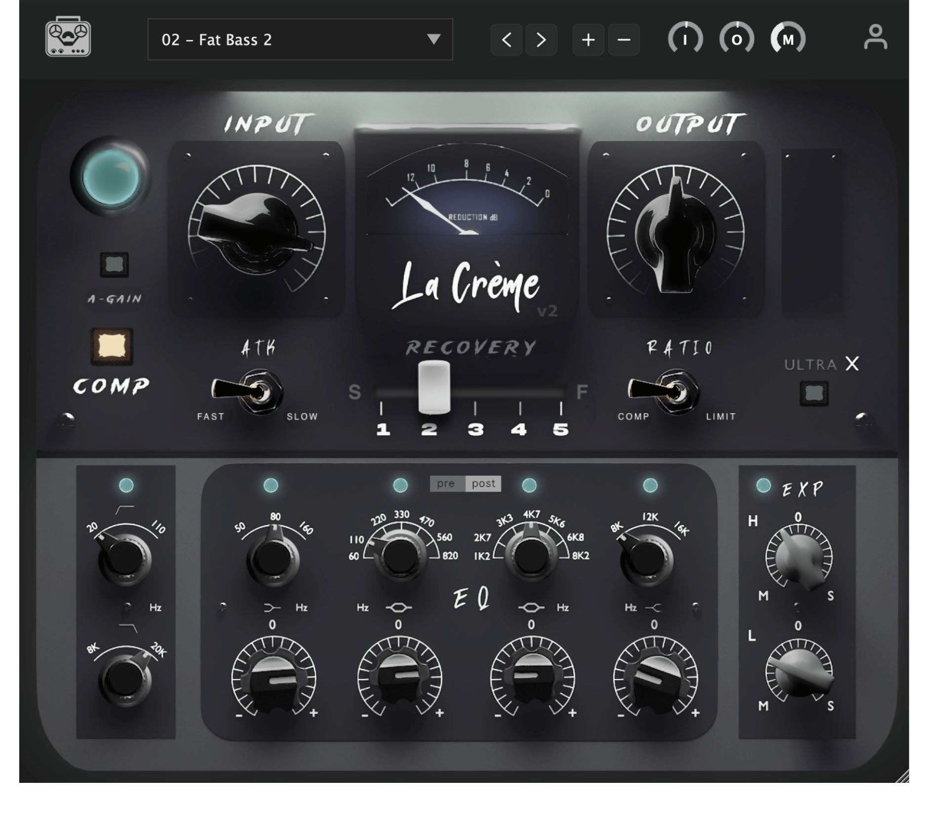Toggle the low-mid EQ band LED
This screenshot has height=813, width=928.
point(400,485)
